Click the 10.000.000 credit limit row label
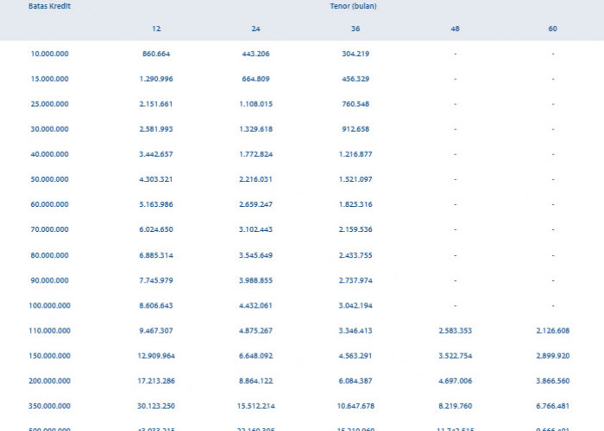The height and width of the screenshot is (431, 604). click(49, 53)
